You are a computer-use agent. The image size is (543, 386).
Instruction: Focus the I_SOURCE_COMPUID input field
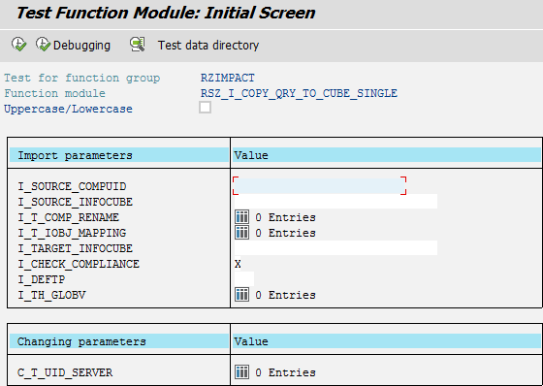pyautogui.click(x=319, y=186)
